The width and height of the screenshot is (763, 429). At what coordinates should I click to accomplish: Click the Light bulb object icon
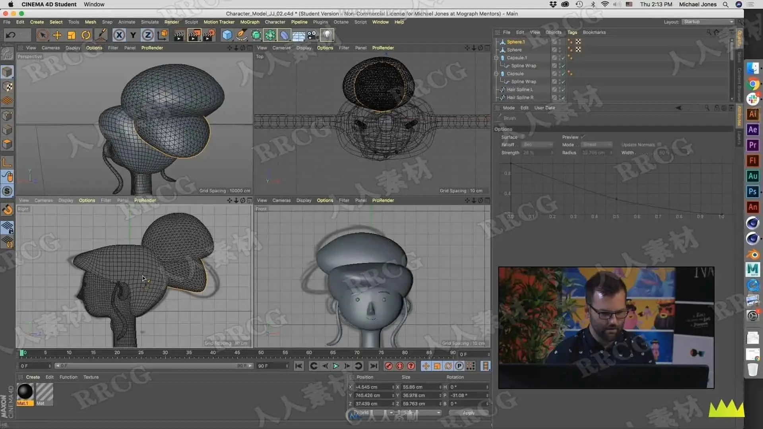[327, 35]
